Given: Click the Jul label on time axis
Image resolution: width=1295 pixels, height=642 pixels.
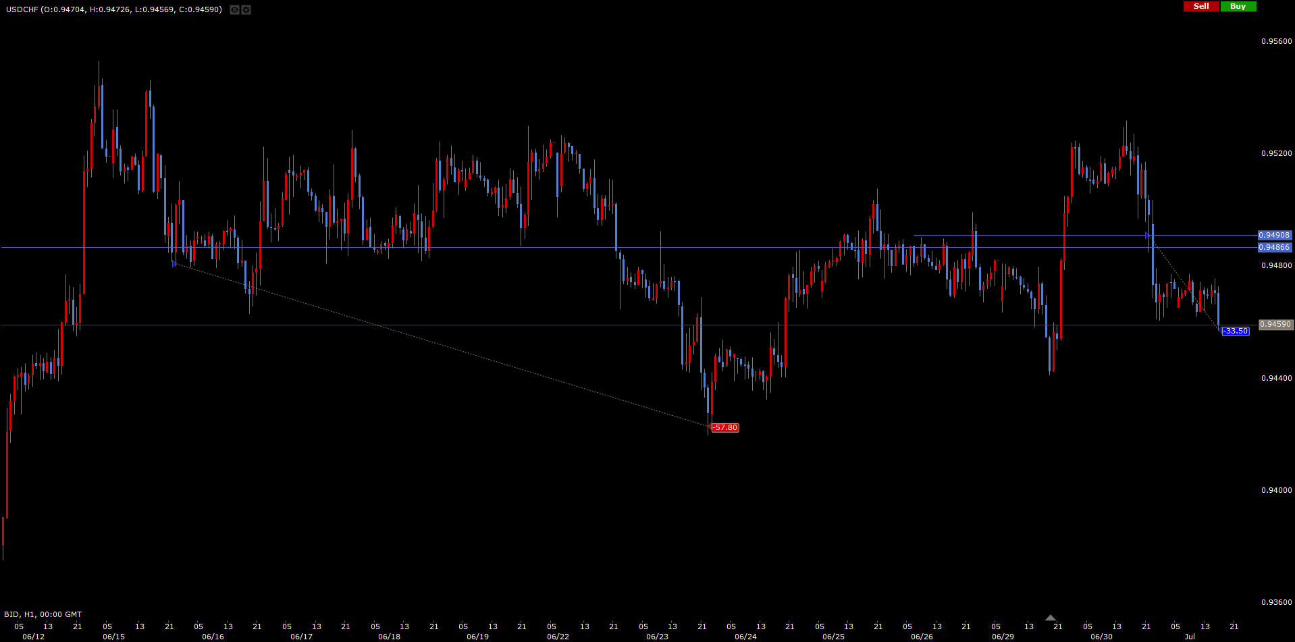Looking at the screenshot, I should [1190, 637].
